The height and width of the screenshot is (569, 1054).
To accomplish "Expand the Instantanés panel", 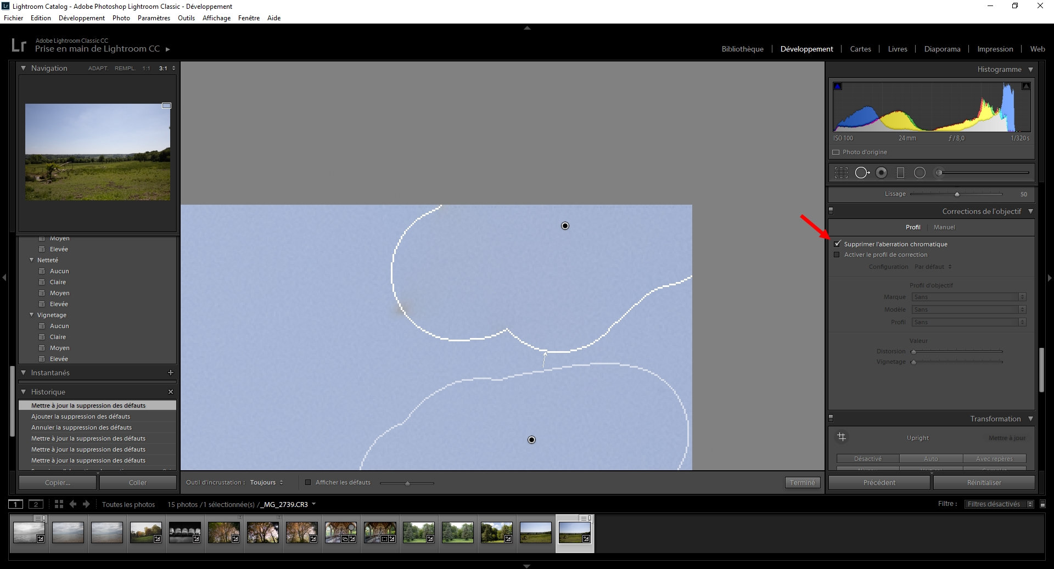I will [x=24, y=373].
